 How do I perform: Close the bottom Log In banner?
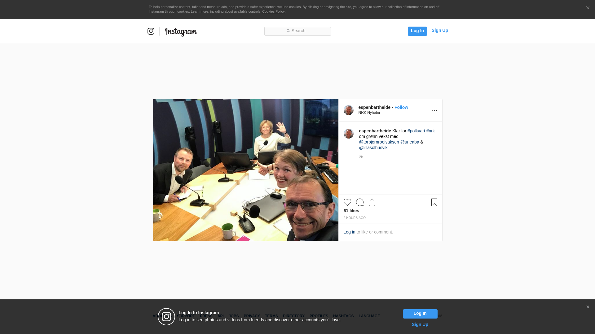pyautogui.click(x=588, y=307)
